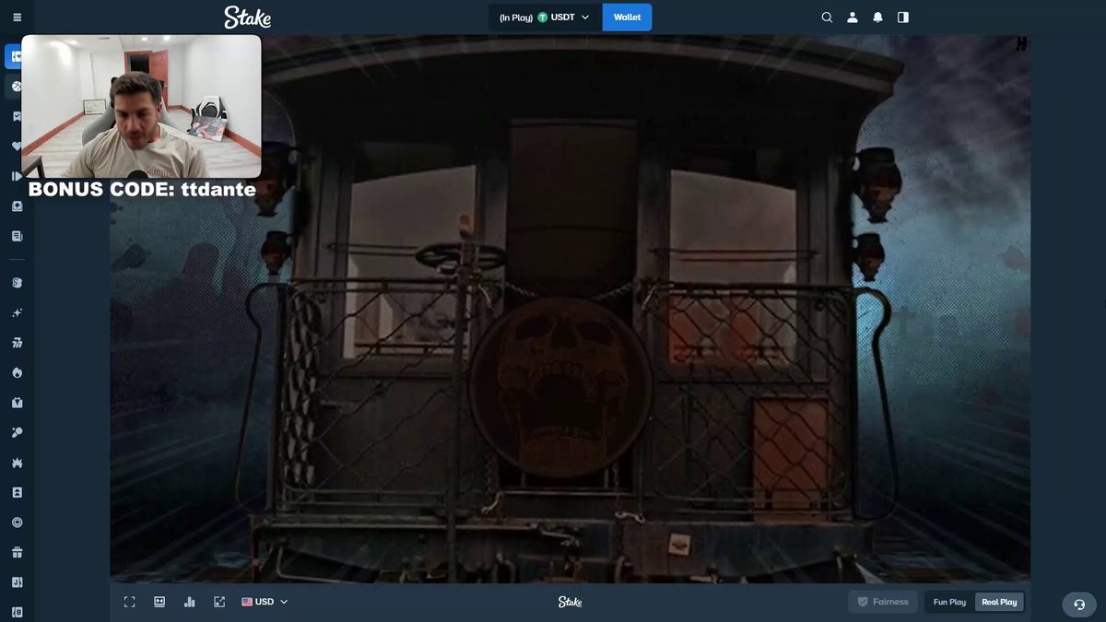The image size is (1106, 622).
Task: Click the heart favourites sidebar icon
Action: tap(17, 147)
